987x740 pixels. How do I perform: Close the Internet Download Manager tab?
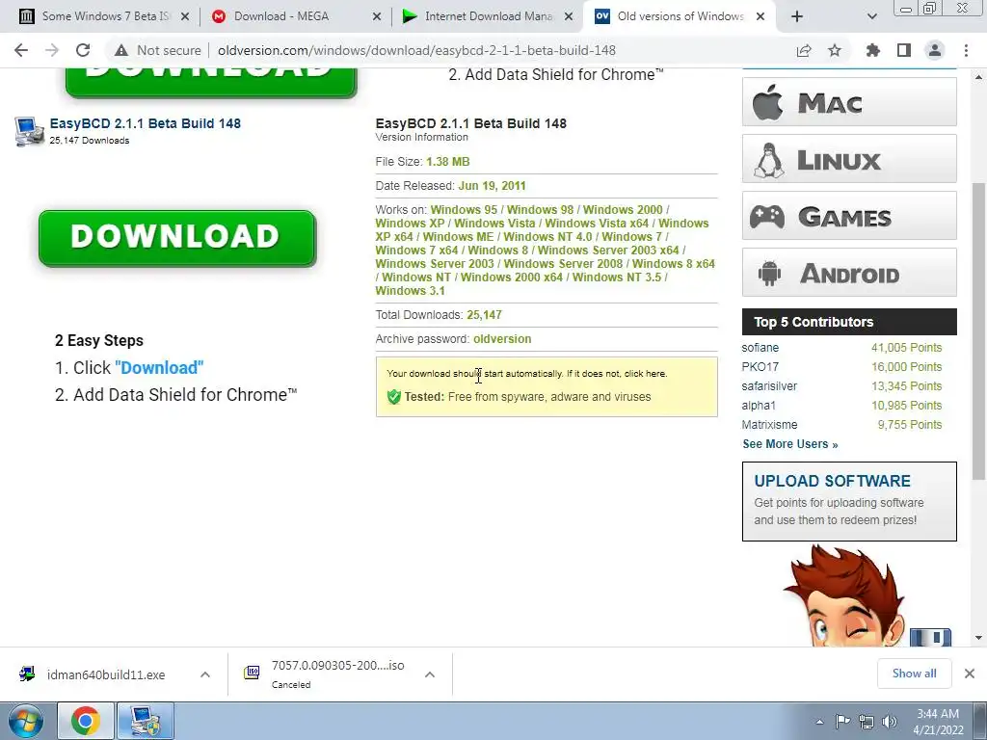pos(569,17)
